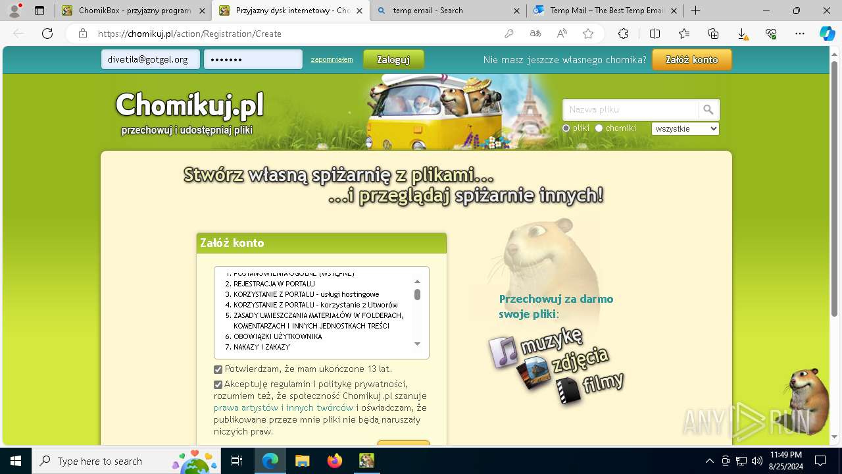This screenshot has width=842, height=474.
Task: Launch Firefox from taskbar
Action: point(335,461)
